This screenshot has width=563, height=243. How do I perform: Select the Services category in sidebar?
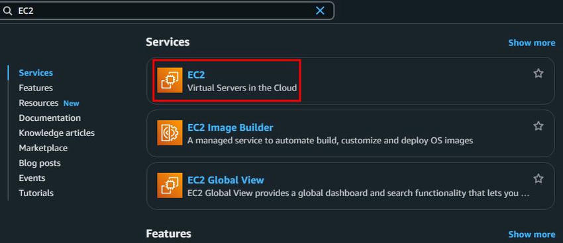pos(36,73)
